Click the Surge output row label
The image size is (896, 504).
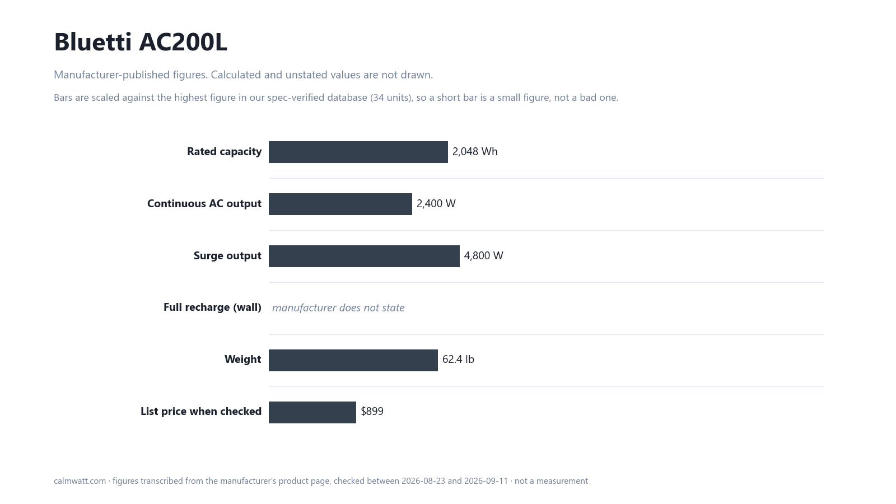pyautogui.click(x=227, y=256)
